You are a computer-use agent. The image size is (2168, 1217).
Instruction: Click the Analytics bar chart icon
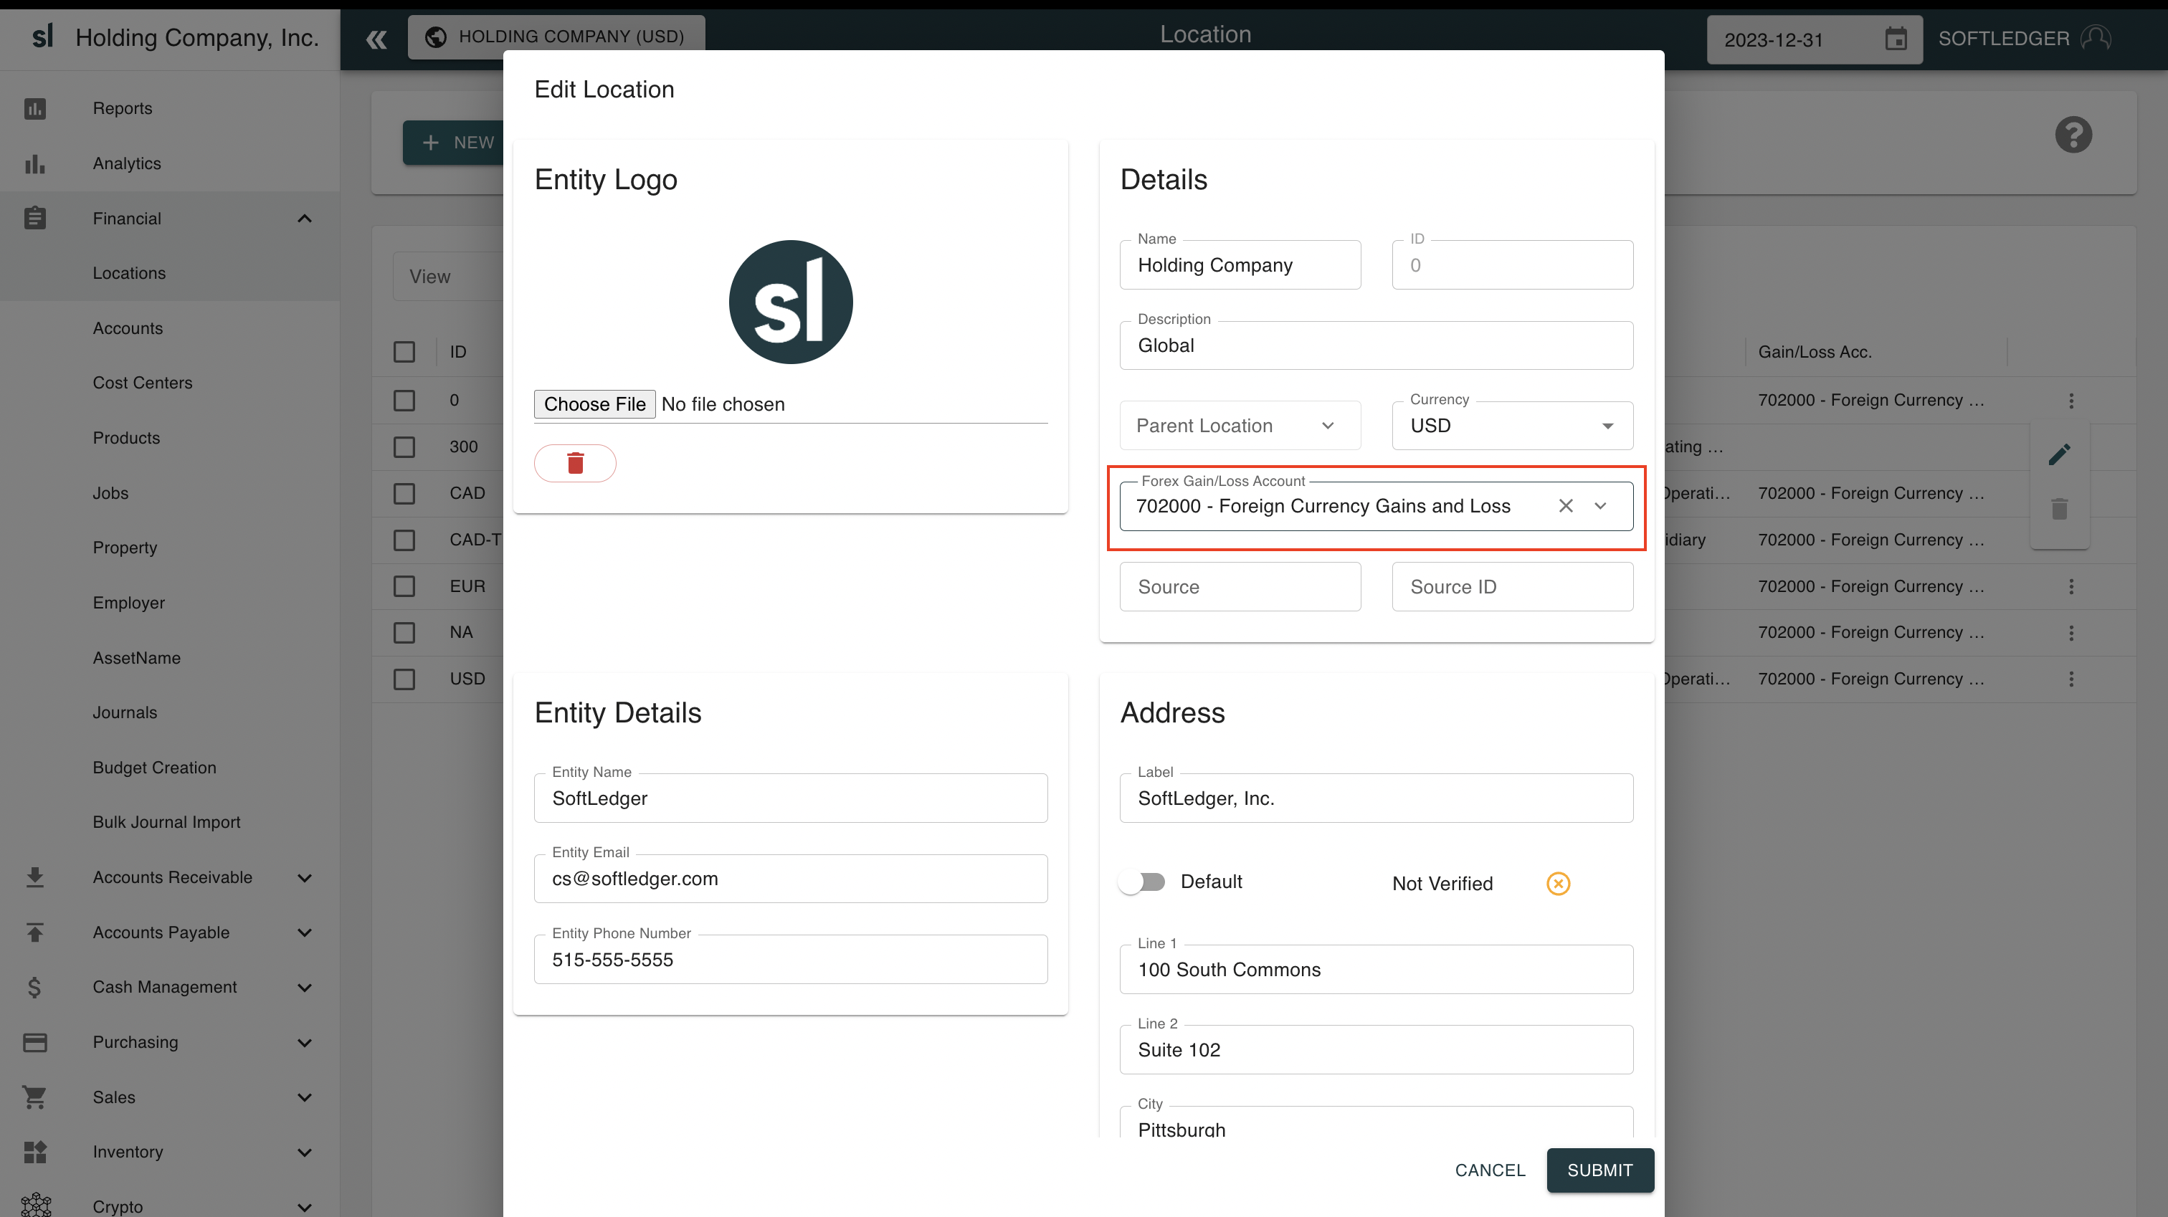pos(34,163)
